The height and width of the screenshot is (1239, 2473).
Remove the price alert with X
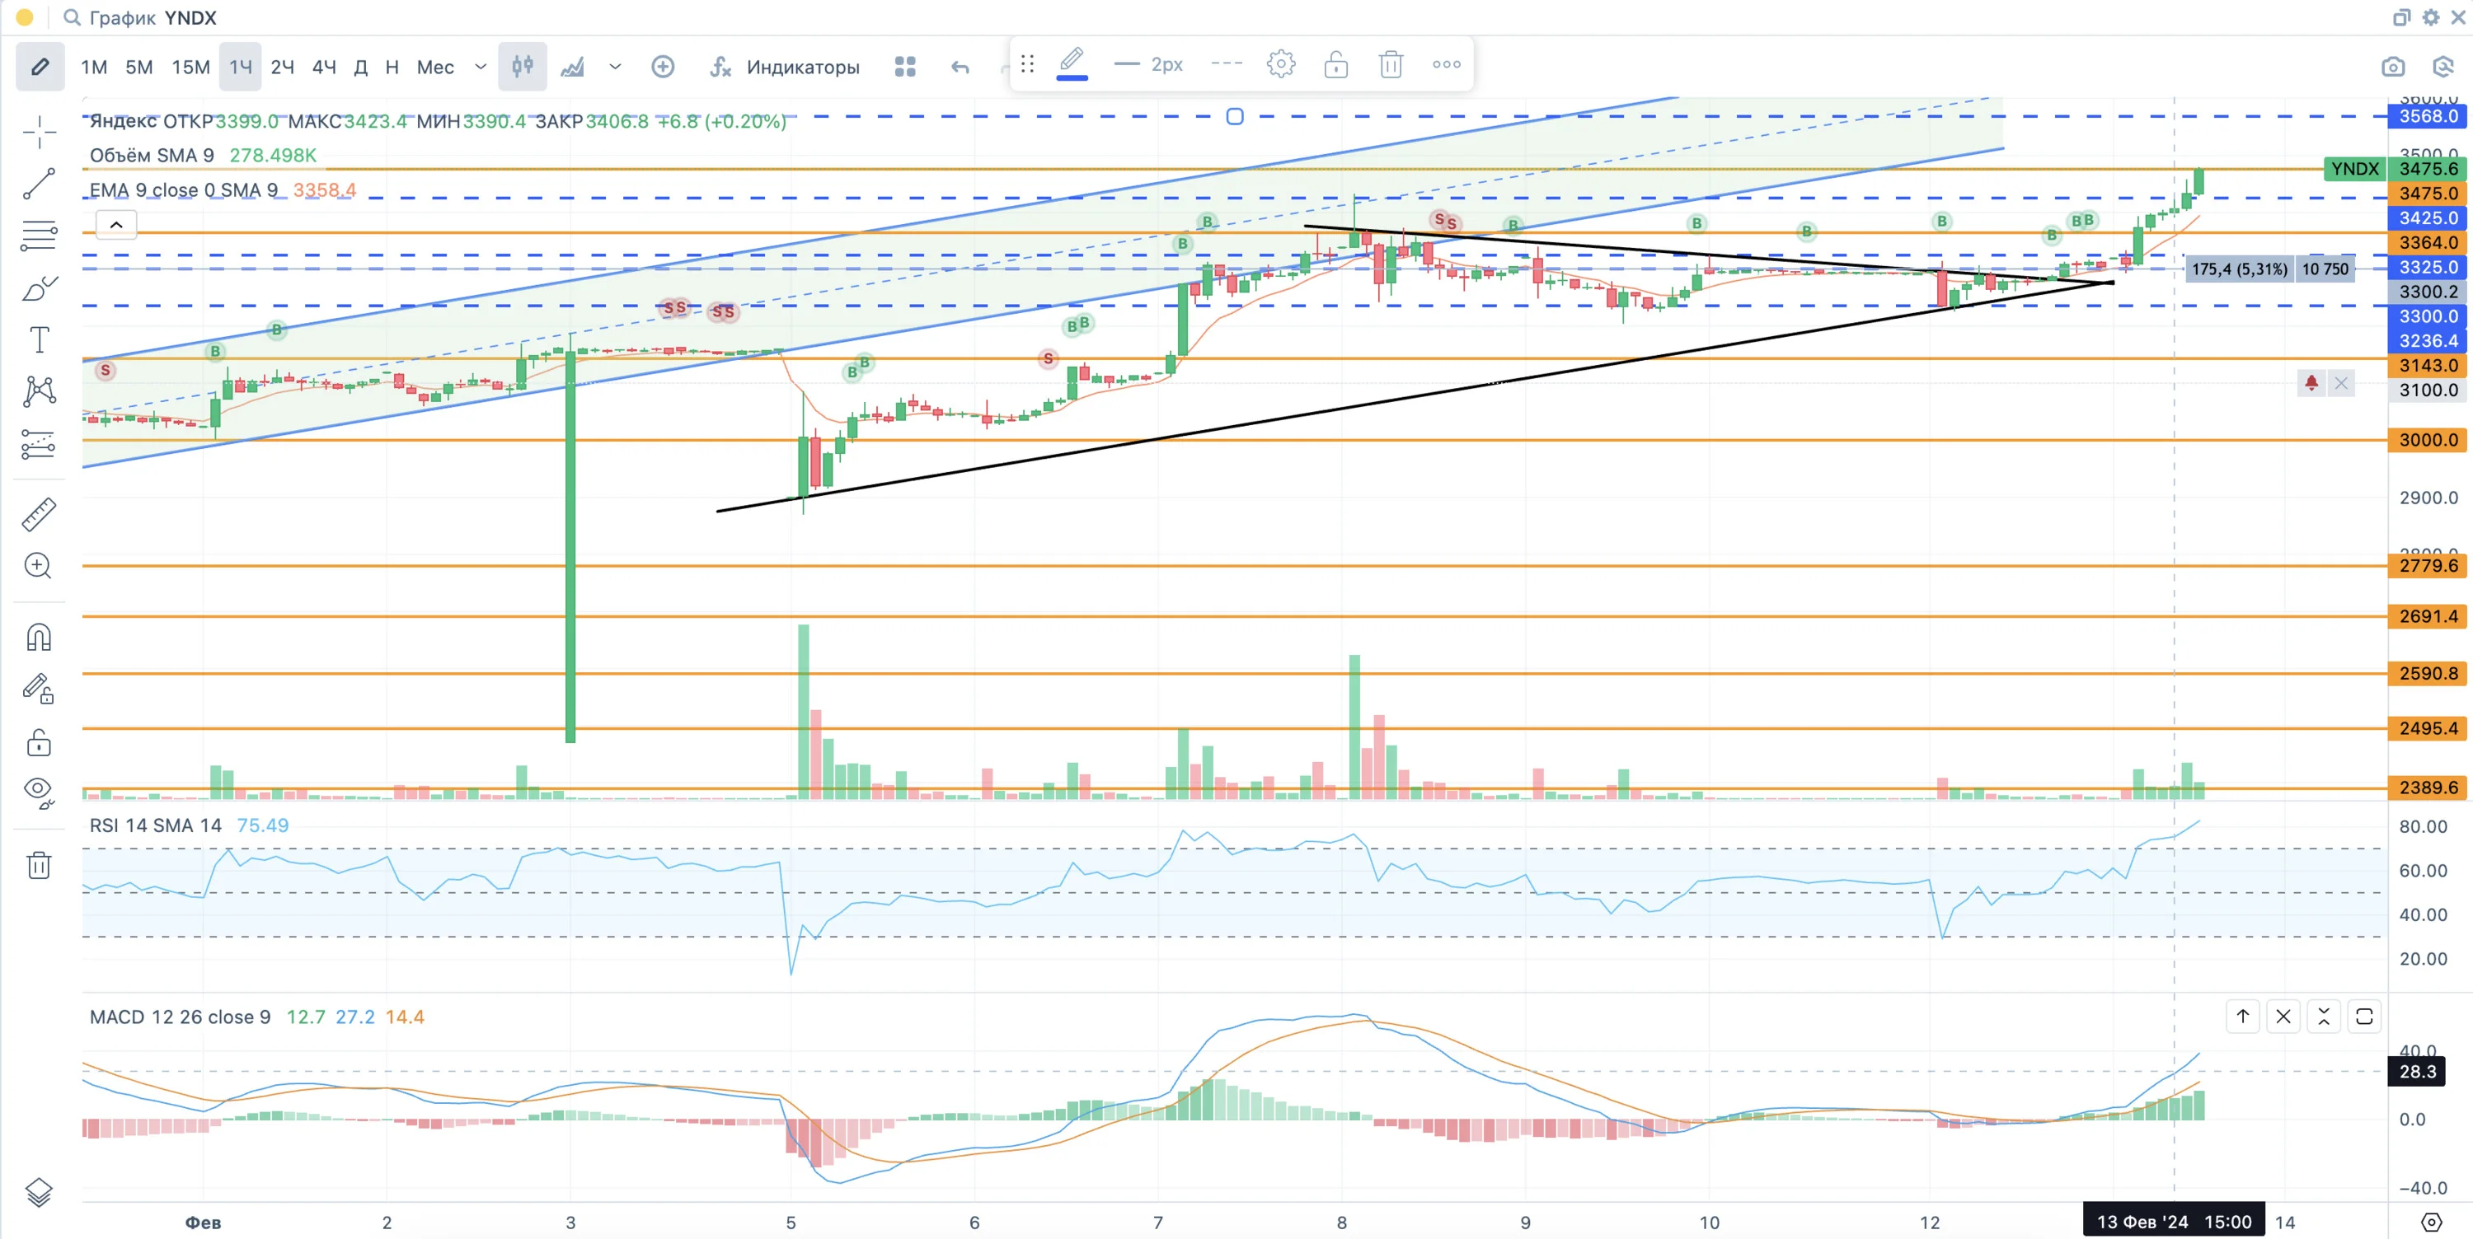click(x=2341, y=384)
